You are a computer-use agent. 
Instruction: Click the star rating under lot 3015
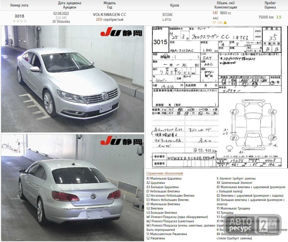tap(20, 21)
